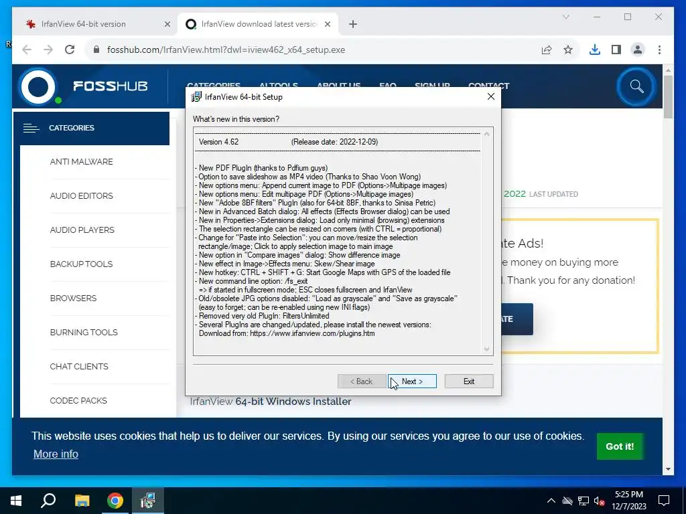
Task: Click the IrfanView 64-bit Windows Installer link
Action: [271, 402]
